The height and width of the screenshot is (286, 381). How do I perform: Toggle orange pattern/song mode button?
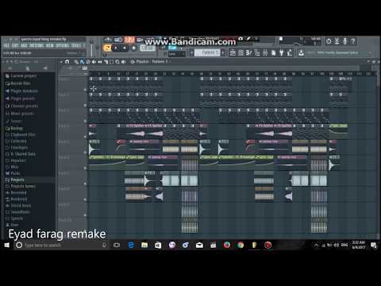point(107,48)
